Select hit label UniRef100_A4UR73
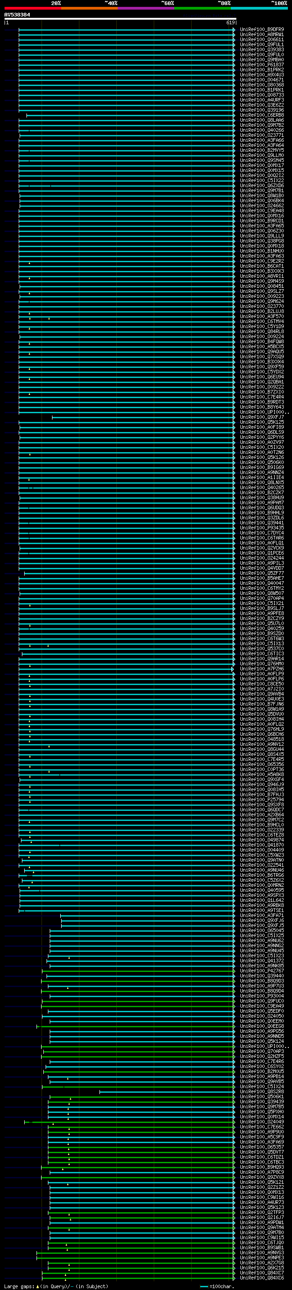Screen dimensions: 292x1290 click(x=261, y=1202)
